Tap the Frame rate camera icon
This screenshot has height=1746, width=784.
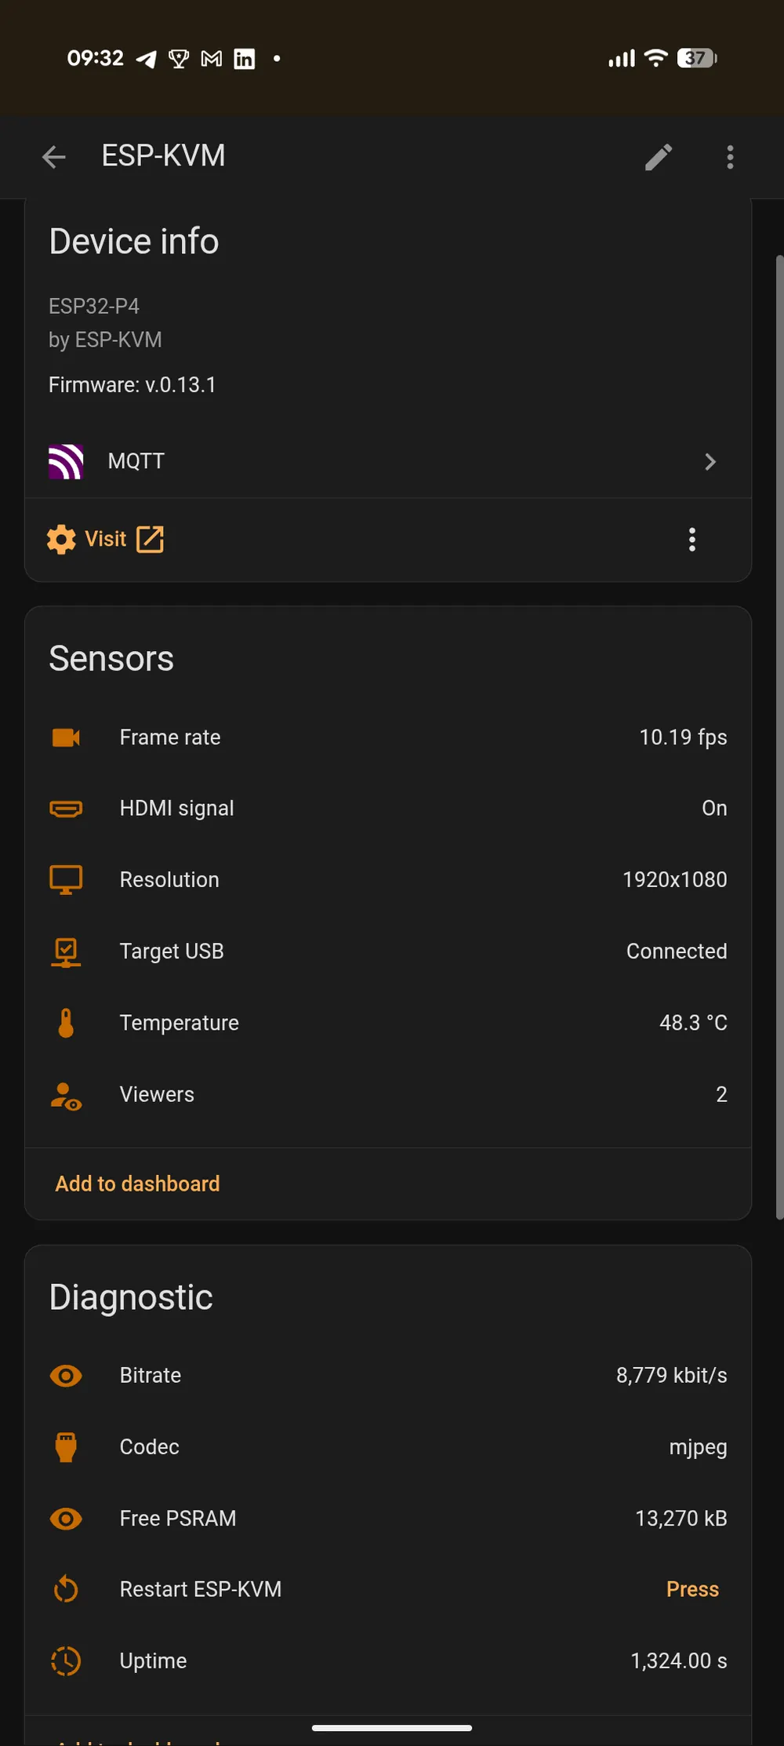click(x=66, y=737)
